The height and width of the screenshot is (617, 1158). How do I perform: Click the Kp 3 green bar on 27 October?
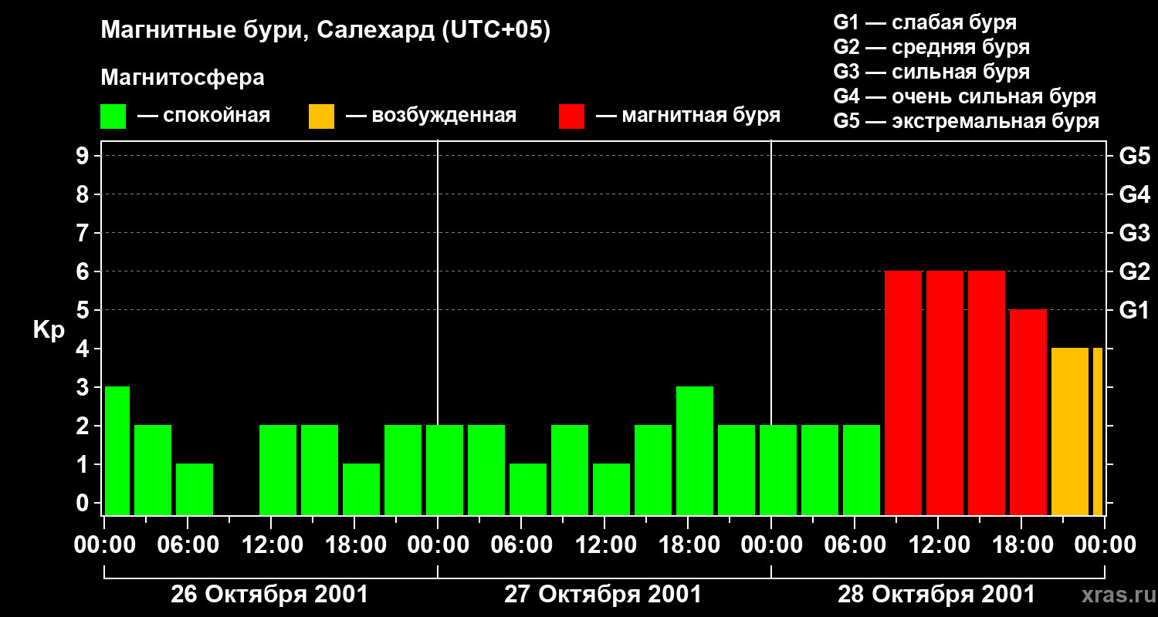[695, 451]
